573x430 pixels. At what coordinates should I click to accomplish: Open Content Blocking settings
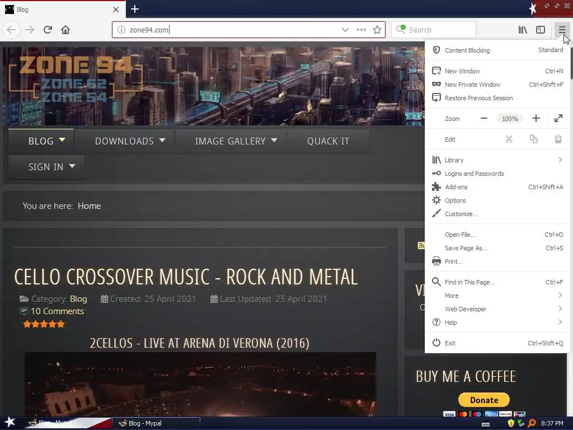coord(497,50)
